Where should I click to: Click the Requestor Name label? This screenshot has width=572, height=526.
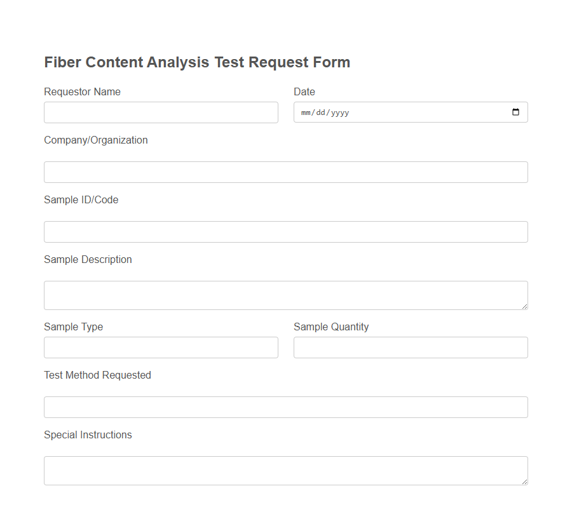click(82, 91)
